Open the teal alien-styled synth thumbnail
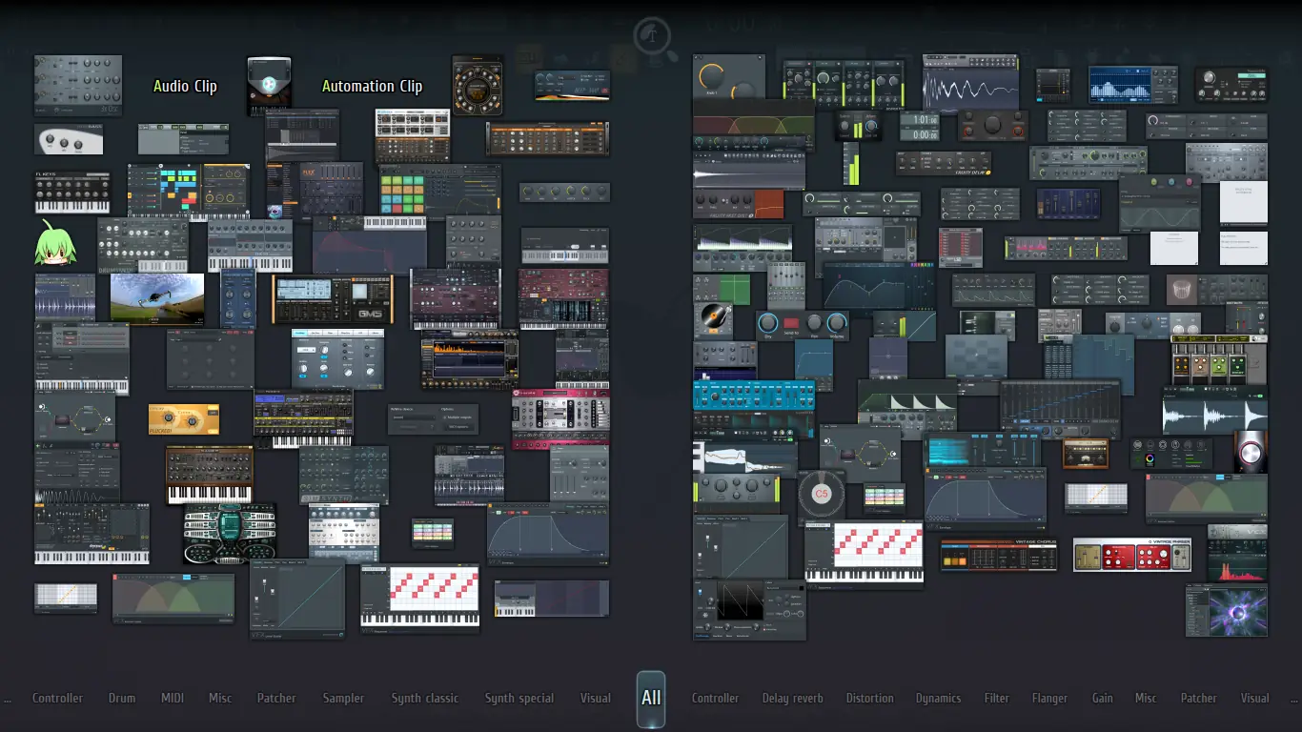Image resolution: width=1302 pixels, height=732 pixels. [230, 534]
